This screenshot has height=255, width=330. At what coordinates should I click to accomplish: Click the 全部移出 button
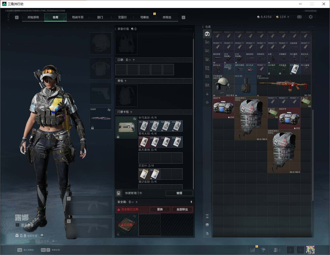coord(182,209)
